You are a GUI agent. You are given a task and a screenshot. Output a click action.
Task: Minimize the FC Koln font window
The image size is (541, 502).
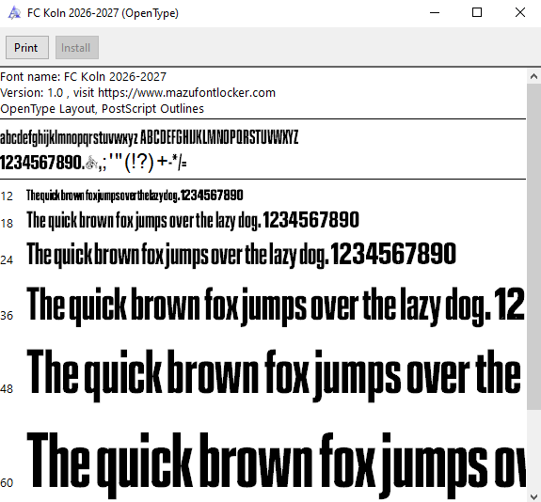click(435, 13)
